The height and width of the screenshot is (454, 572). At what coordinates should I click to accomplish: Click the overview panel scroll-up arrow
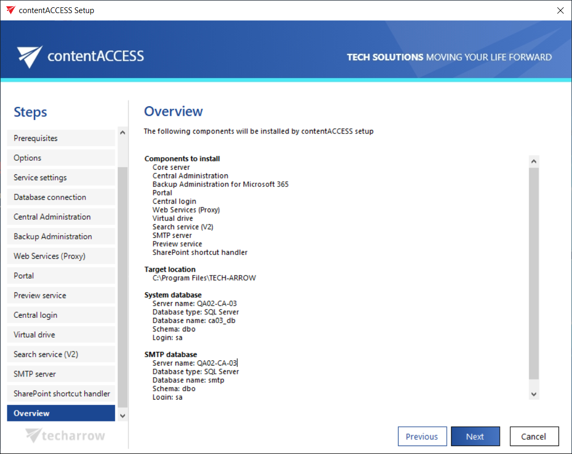(534, 161)
